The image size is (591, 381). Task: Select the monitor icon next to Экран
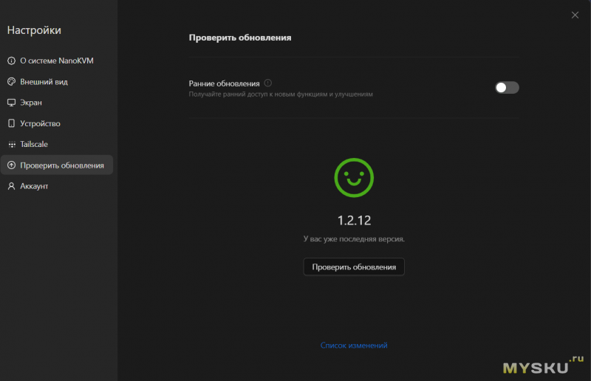(x=11, y=103)
